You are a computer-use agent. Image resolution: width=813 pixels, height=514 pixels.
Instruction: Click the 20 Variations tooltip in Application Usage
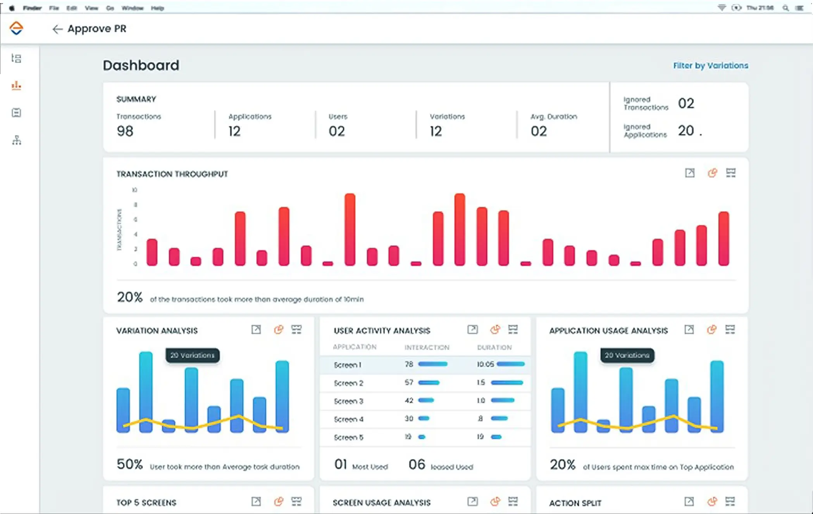[627, 355]
